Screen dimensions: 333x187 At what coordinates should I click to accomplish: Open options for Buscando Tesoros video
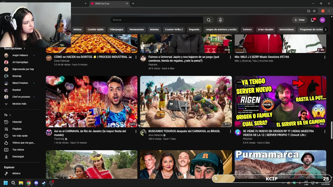[x=230, y=131]
